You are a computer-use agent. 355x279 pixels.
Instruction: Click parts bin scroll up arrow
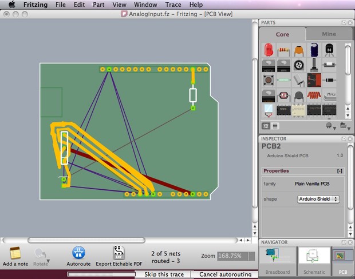[348, 109]
